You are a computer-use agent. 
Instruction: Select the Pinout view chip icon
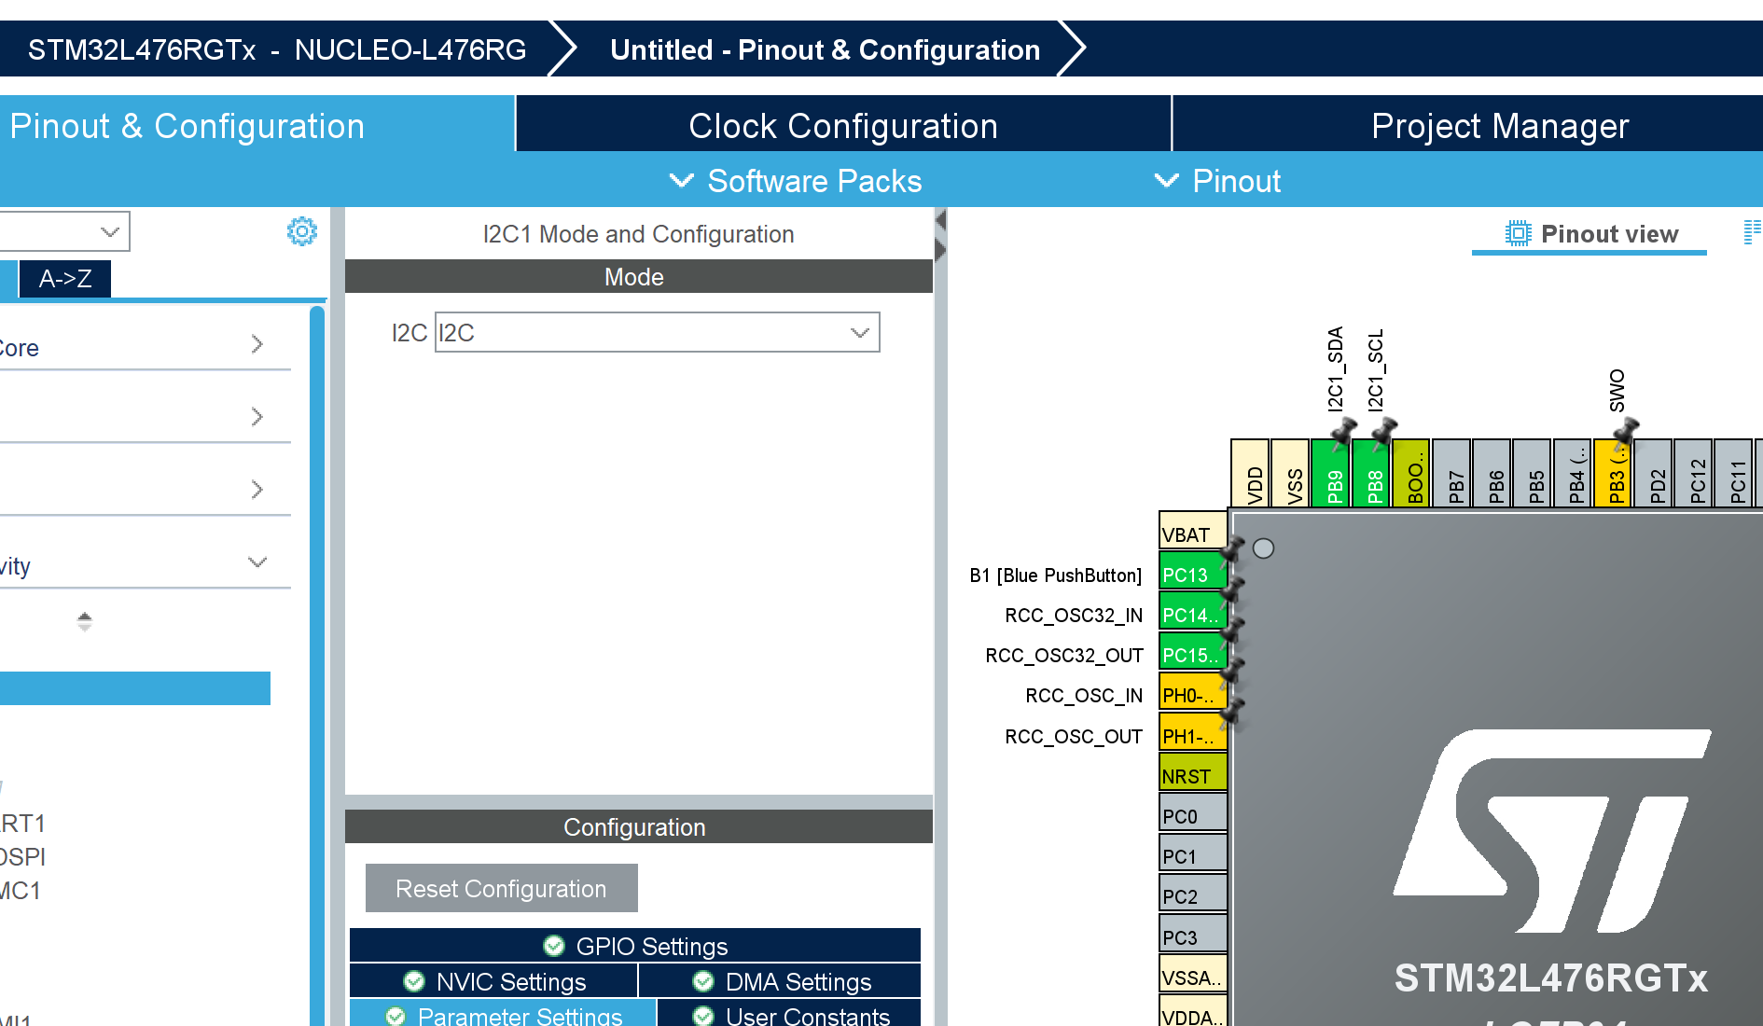click(1518, 234)
